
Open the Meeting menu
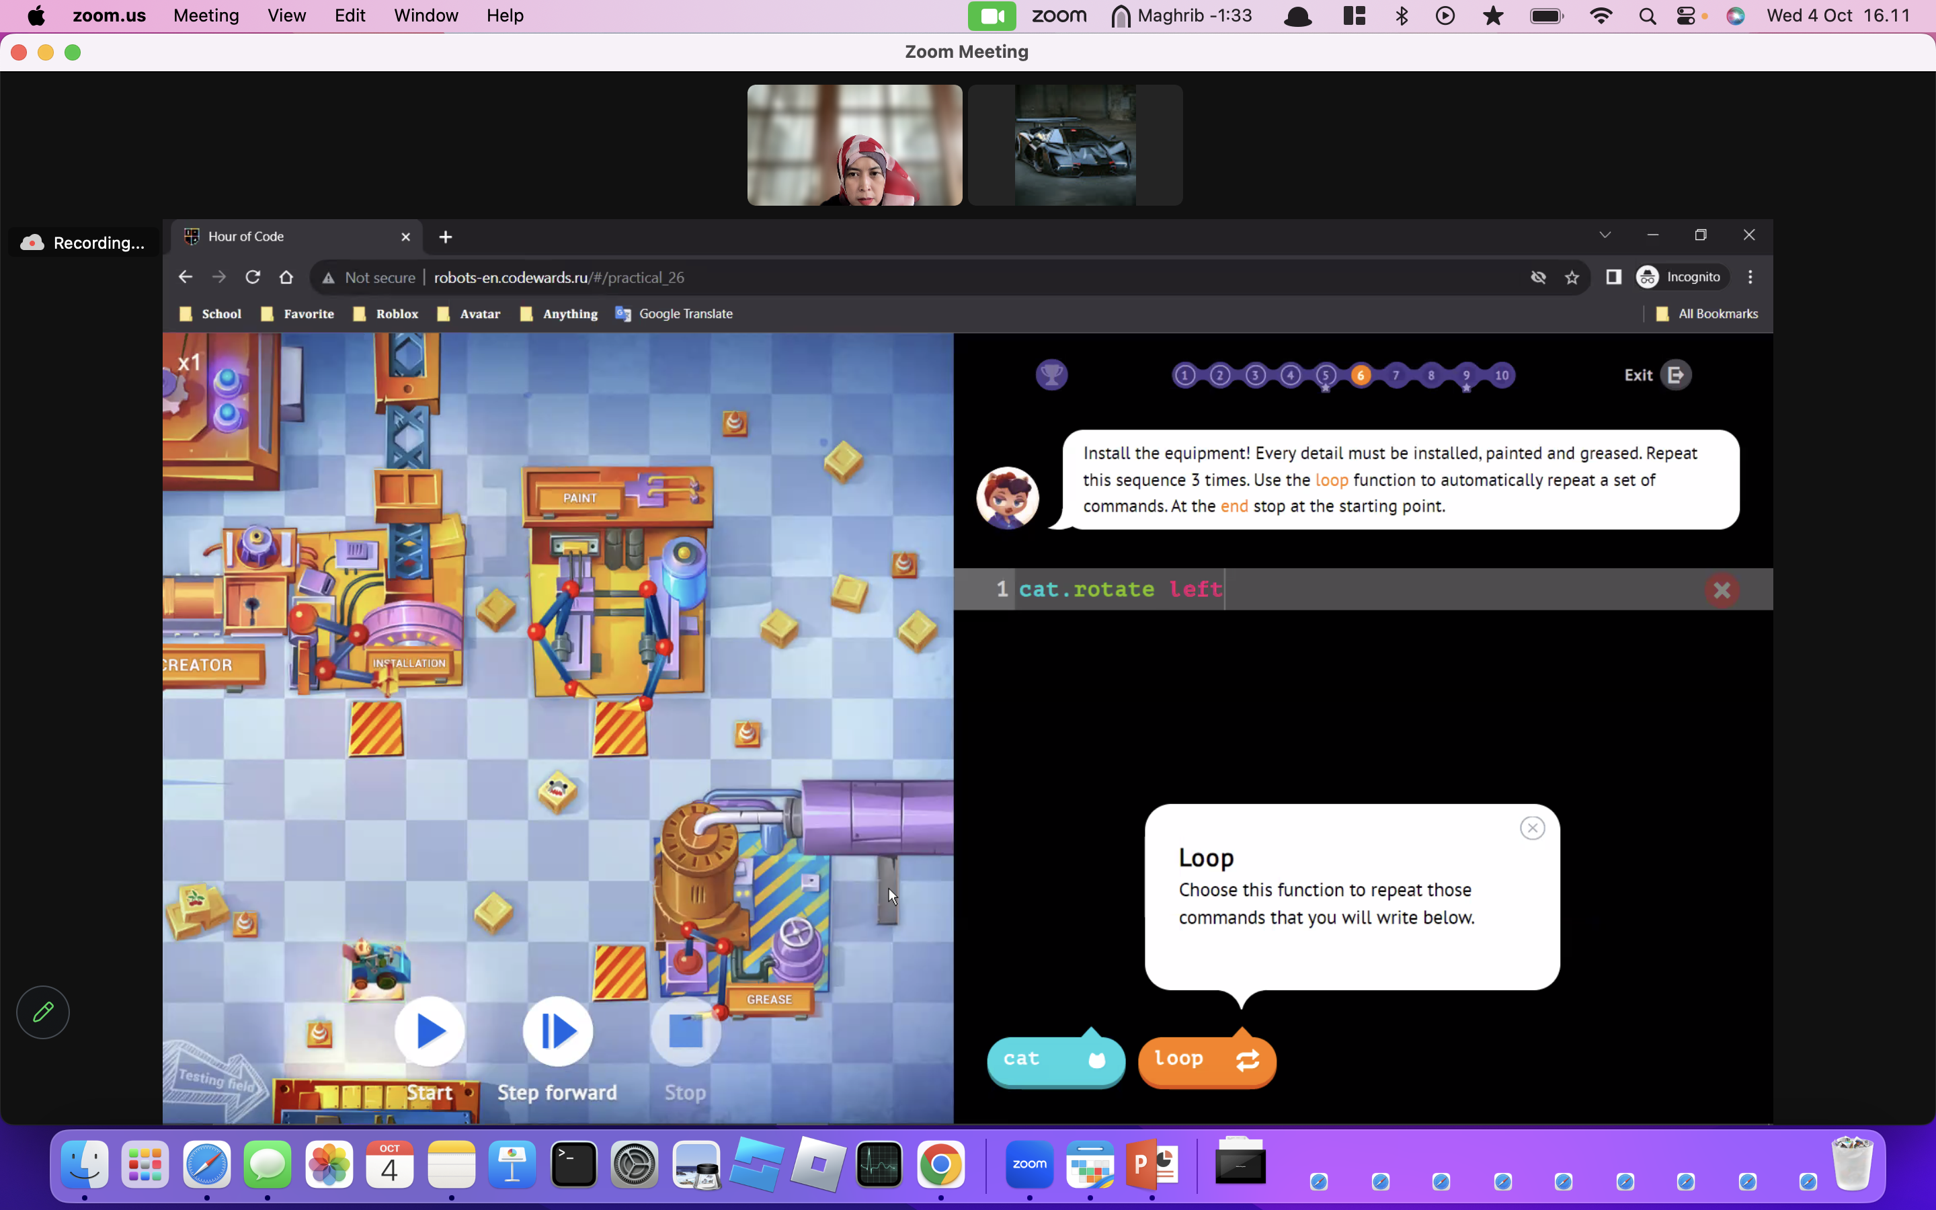(206, 15)
